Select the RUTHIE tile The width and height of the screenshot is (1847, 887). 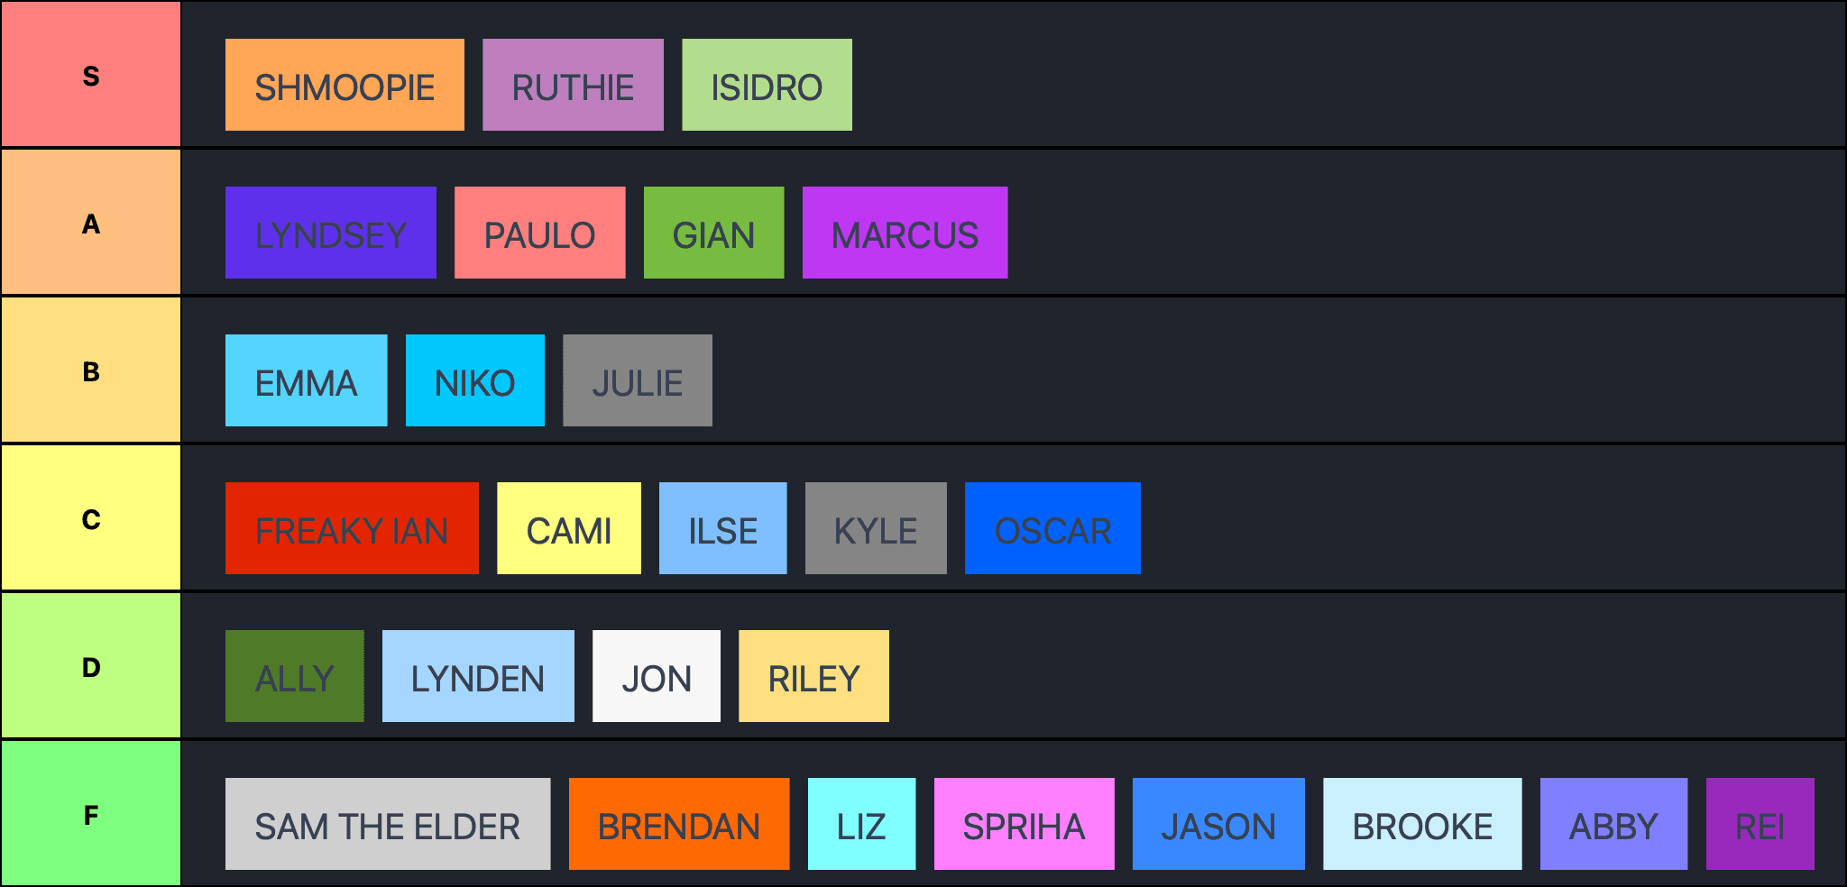tap(573, 85)
